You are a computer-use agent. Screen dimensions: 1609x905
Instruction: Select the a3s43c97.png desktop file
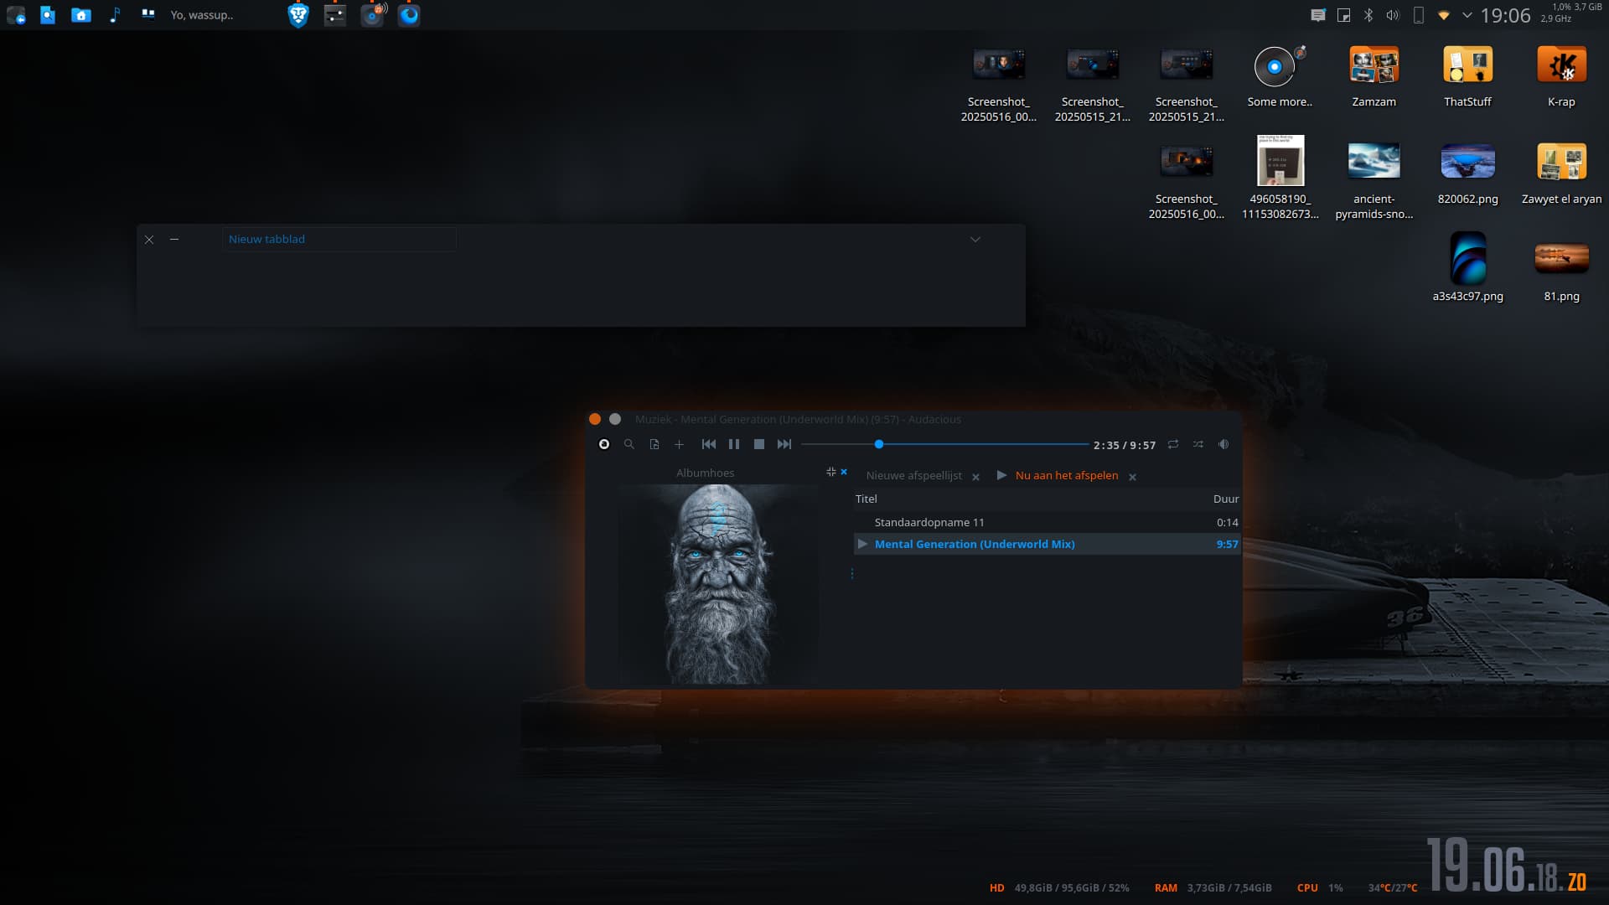pyautogui.click(x=1468, y=268)
